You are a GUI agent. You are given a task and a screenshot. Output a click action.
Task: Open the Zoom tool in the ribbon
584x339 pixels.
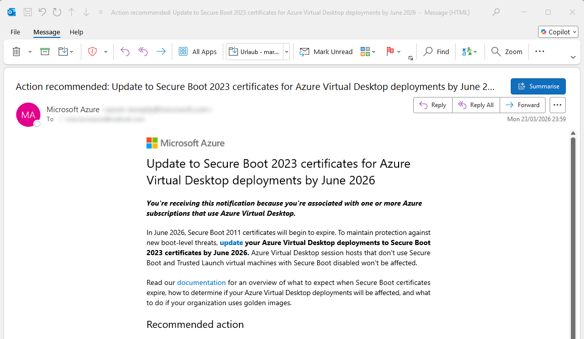506,51
